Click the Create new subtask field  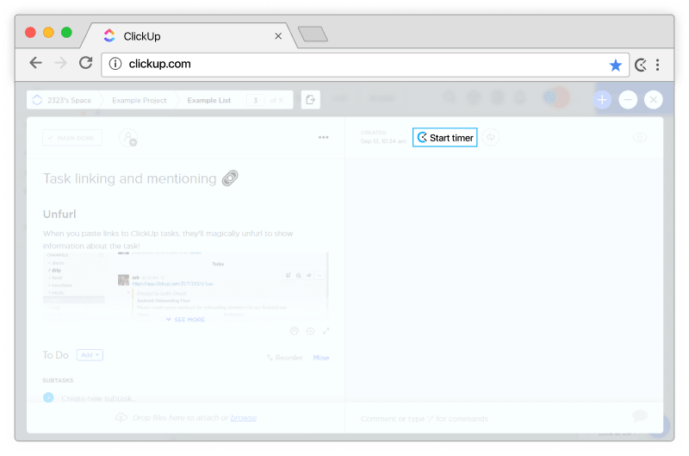pos(99,398)
